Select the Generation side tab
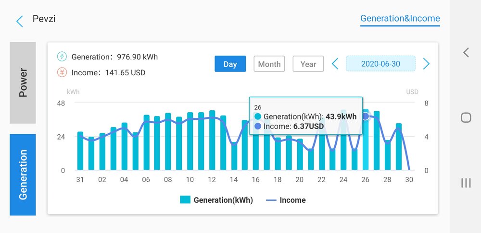 pyautogui.click(x=23, y=175)
